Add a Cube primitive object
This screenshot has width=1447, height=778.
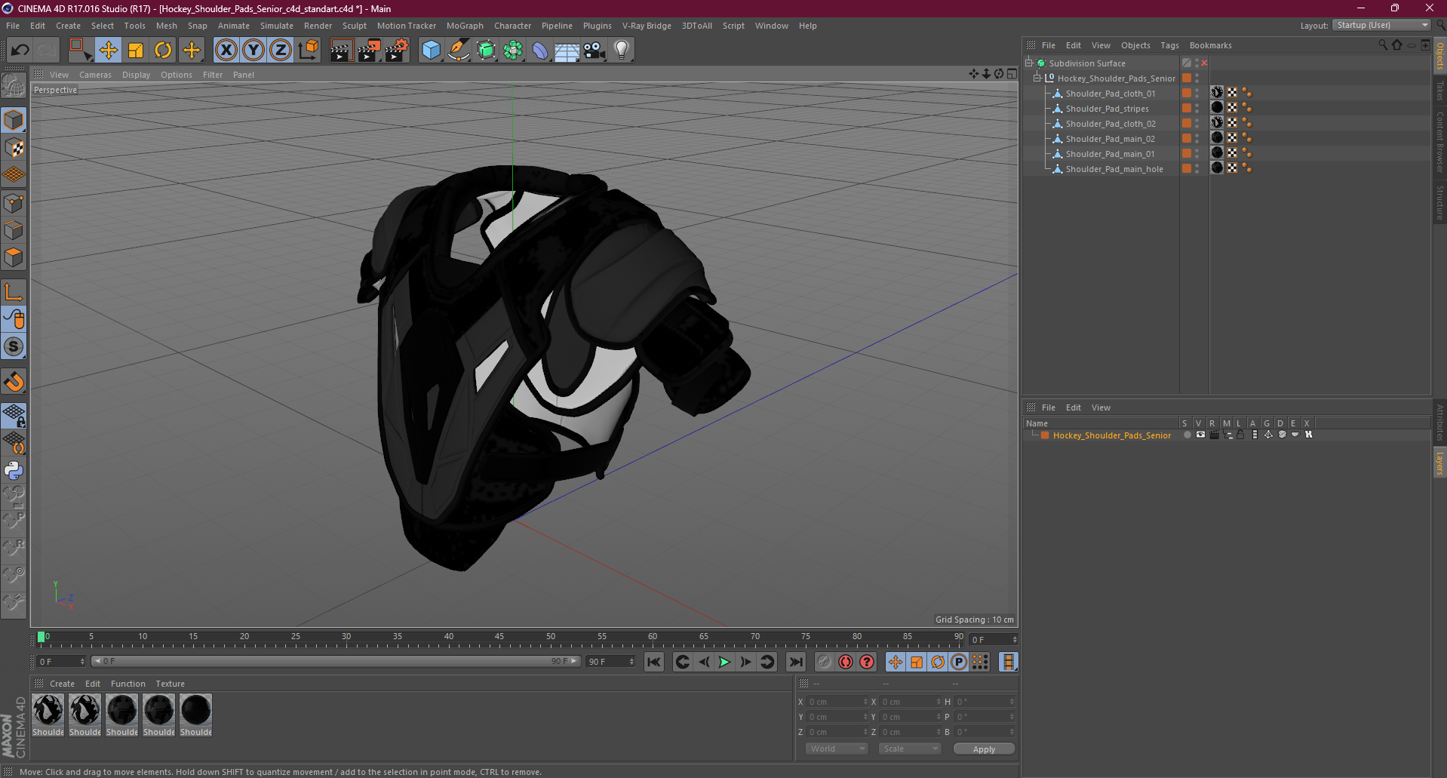(431, 51)
